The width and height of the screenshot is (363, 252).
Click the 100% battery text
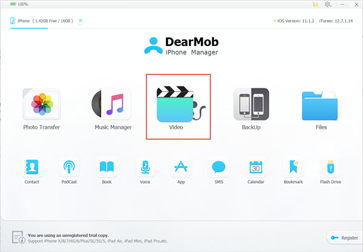(23, 4)
